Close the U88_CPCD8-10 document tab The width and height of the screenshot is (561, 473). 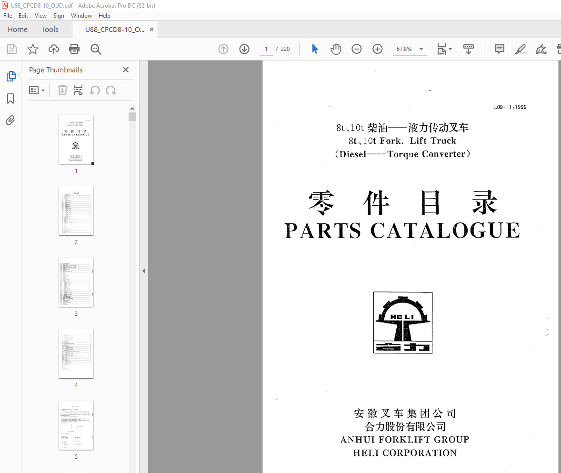point(152,30)
